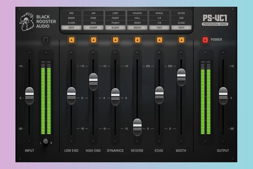253x169 pixels.
Task: Select the HALL reverb type
Action: [137, 18]
